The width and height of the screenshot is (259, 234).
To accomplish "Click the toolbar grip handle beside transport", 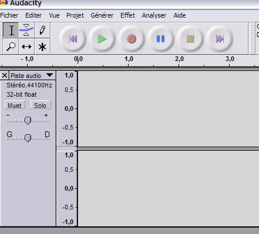I will click(252, 38).
